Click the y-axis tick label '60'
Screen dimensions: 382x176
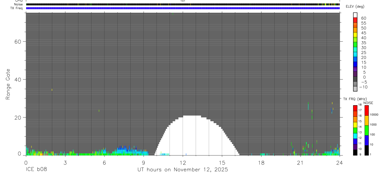click(18, 42)
